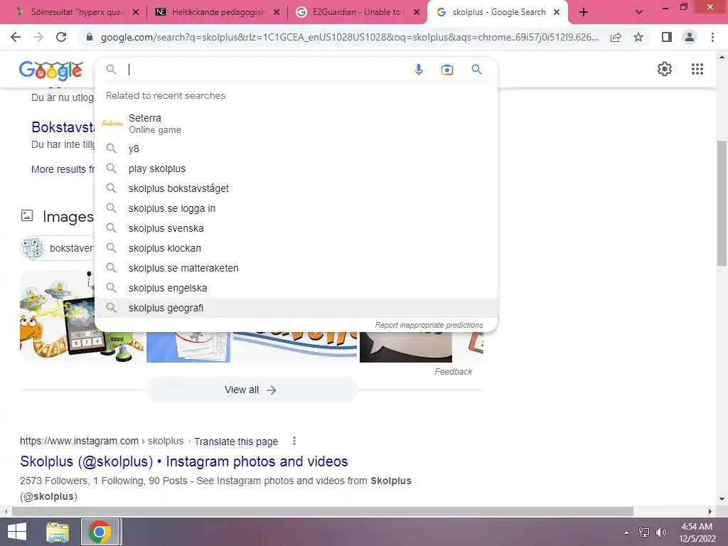Open Chrome profile avatar
The image size is (728, 546).
(x=690, y=37)
